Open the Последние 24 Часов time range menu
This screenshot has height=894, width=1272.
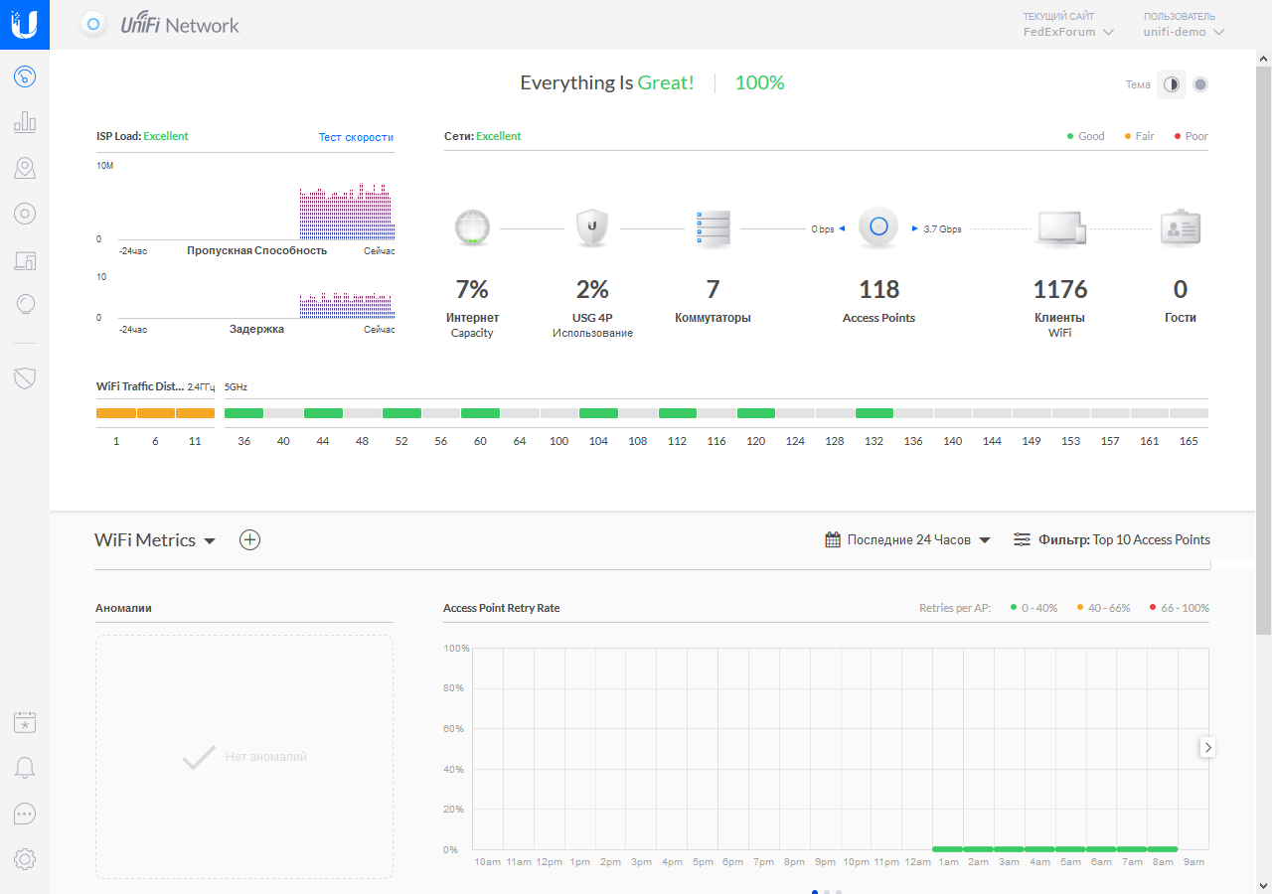908,540
